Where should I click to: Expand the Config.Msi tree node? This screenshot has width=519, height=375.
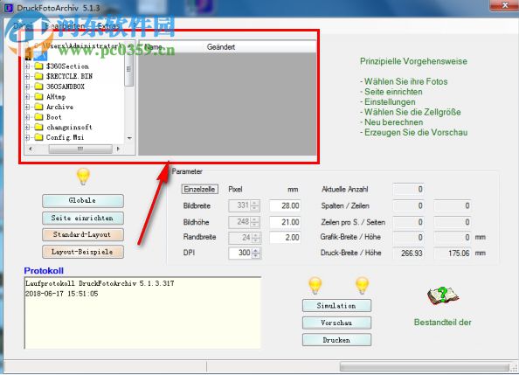pyautogui.click(x=28, y=137)
